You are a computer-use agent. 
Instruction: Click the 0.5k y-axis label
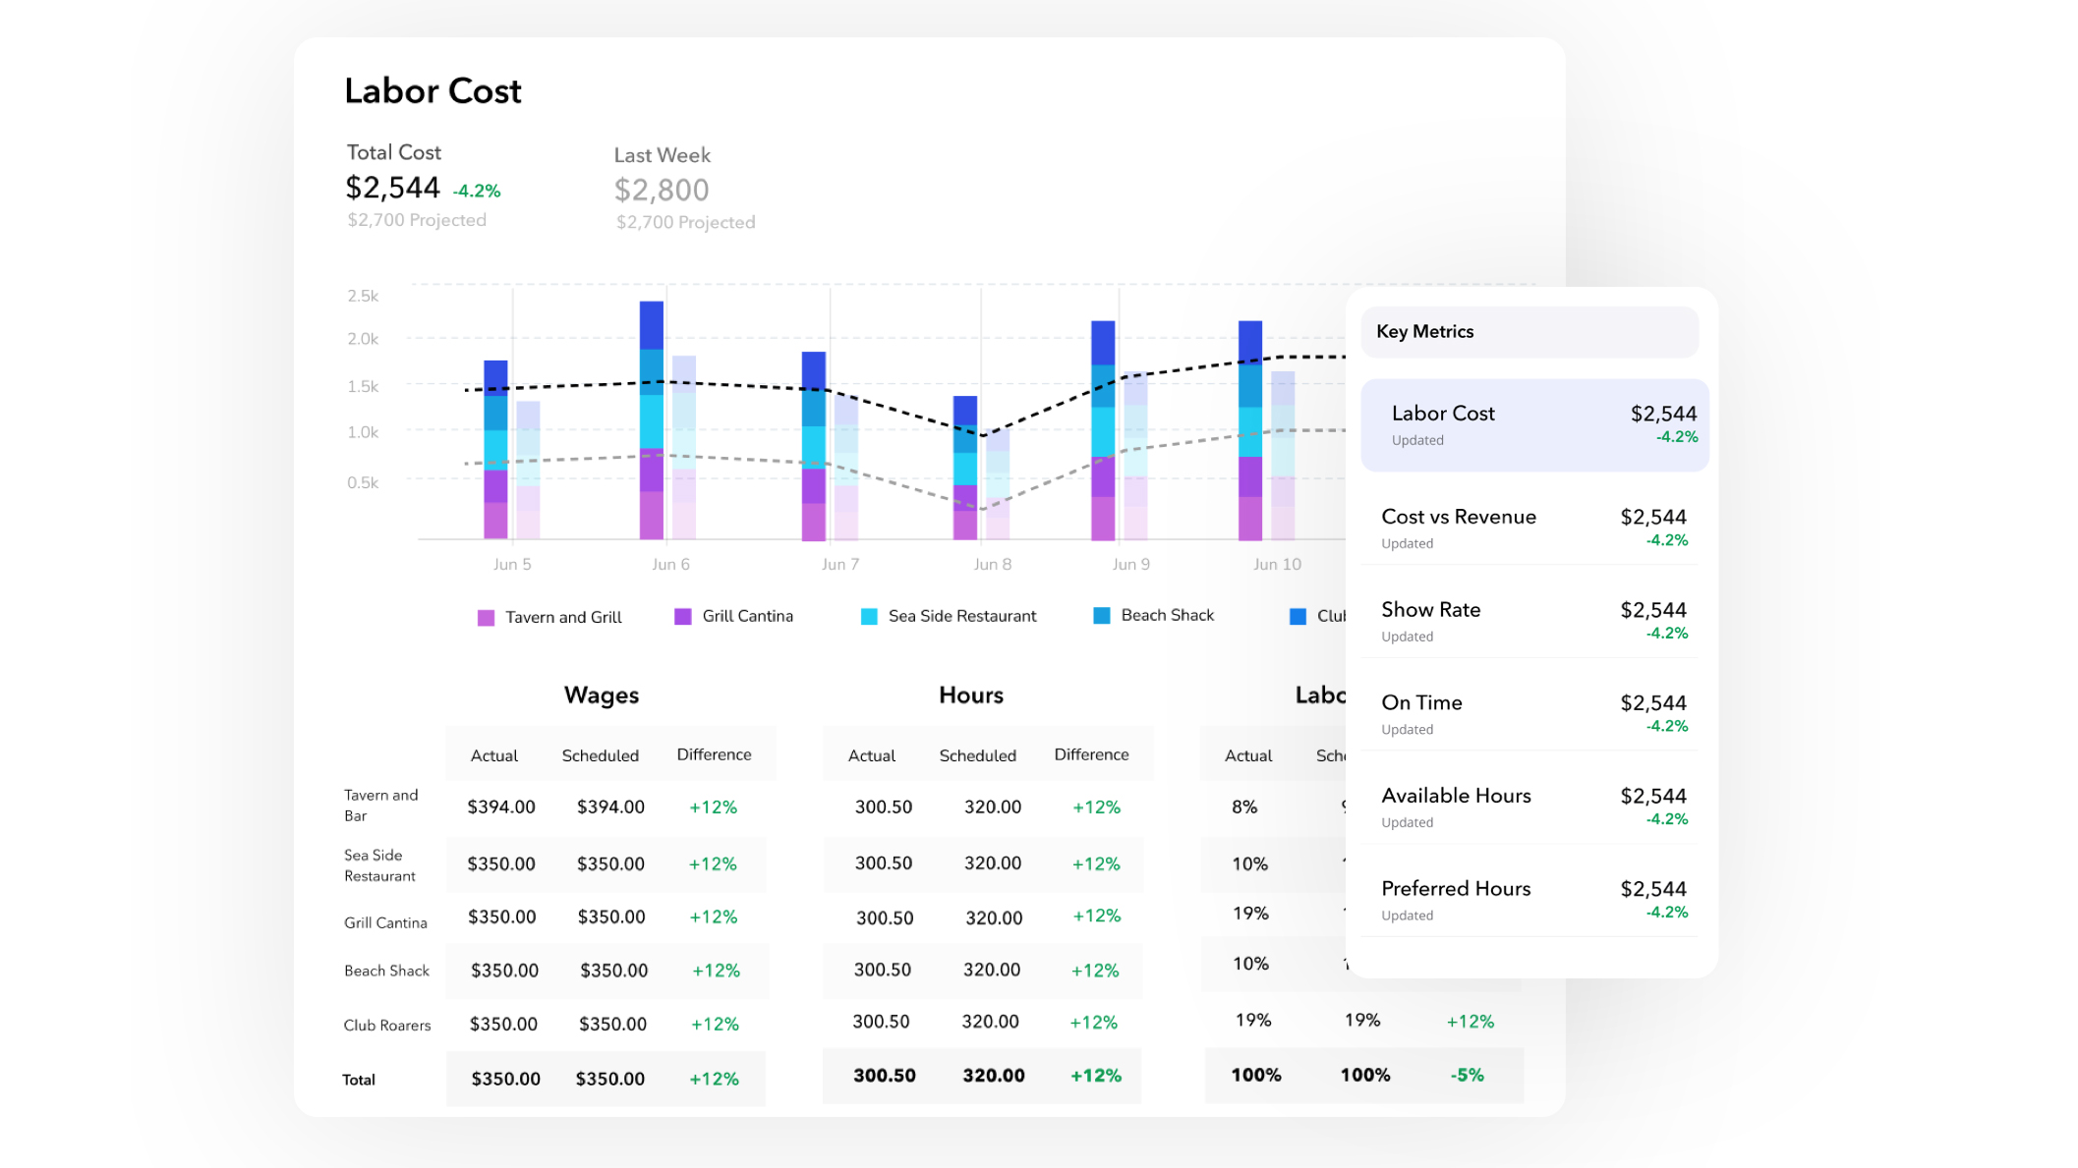click(363, 482)
